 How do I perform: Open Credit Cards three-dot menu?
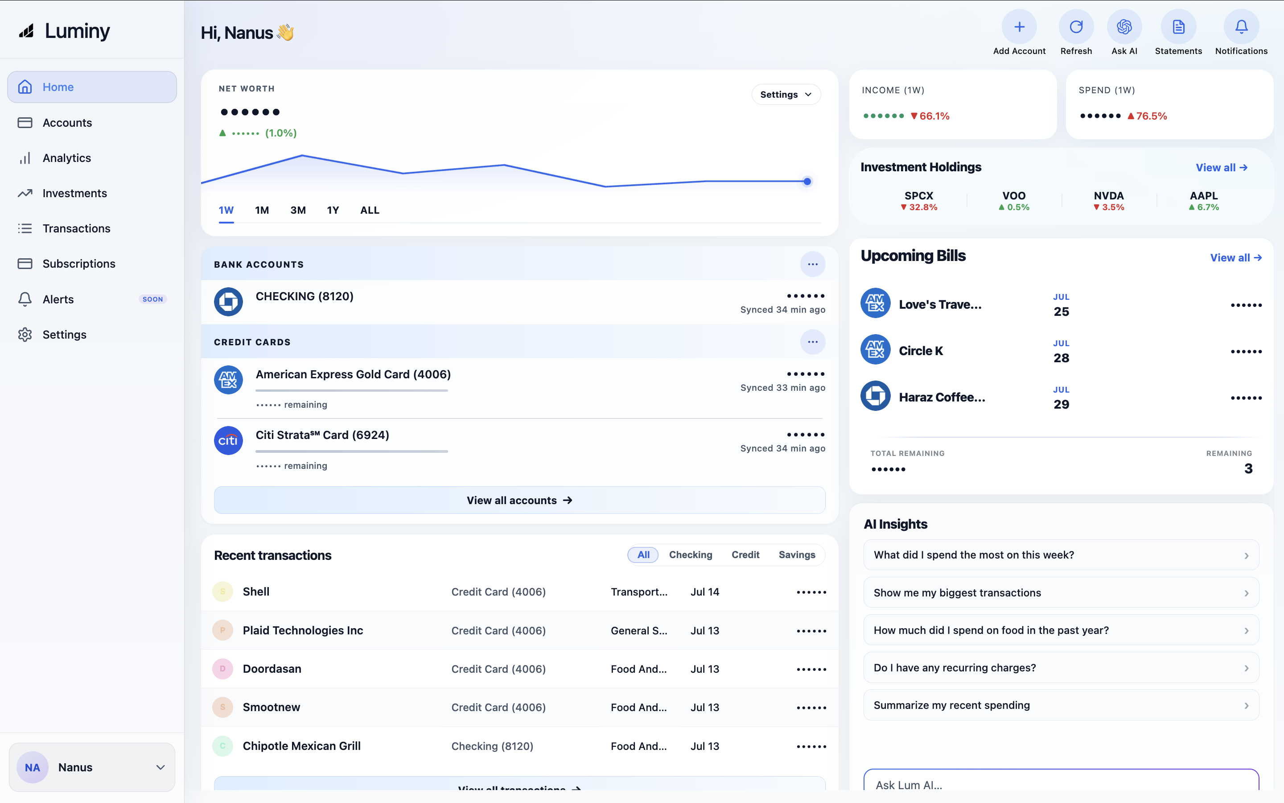(x=812, y=342)
